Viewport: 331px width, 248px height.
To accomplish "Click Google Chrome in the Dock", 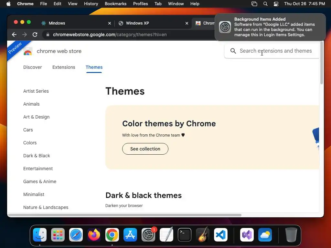I will (x=112, y=235).
